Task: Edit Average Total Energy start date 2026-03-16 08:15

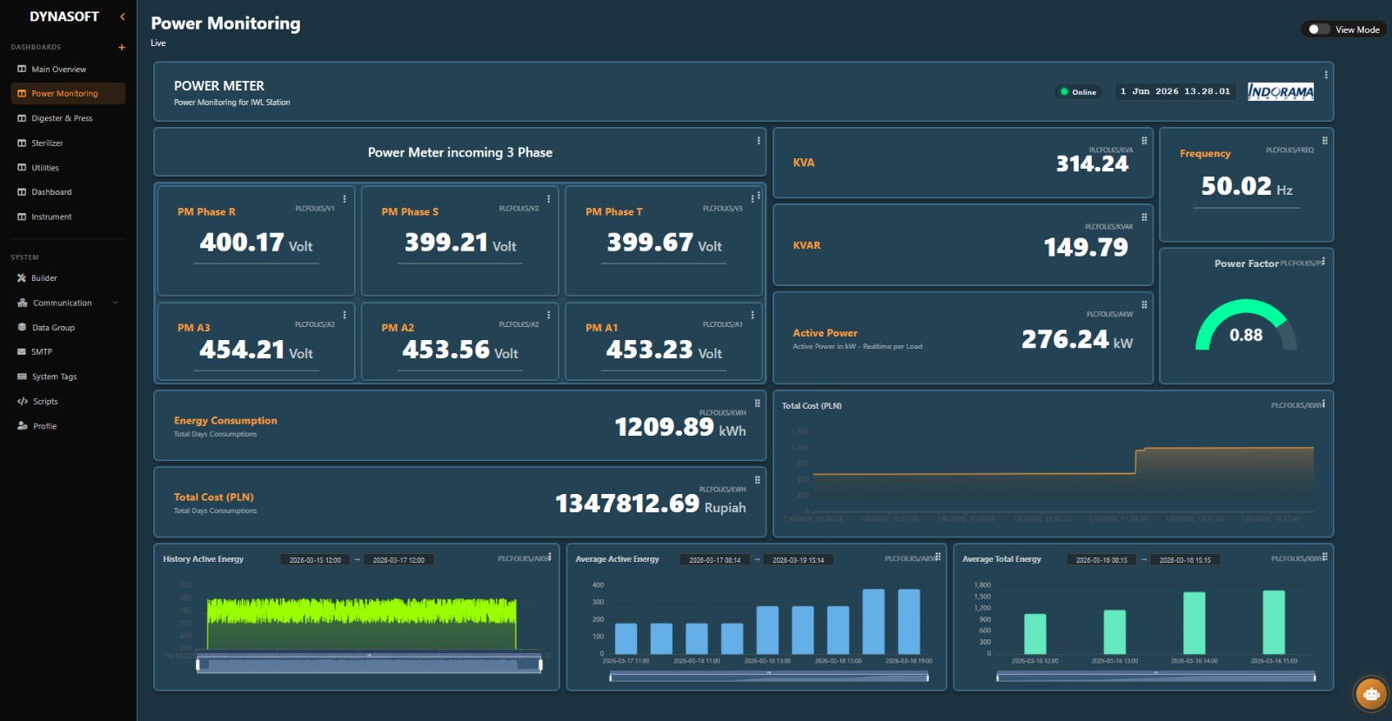Action: (1101, 560)
